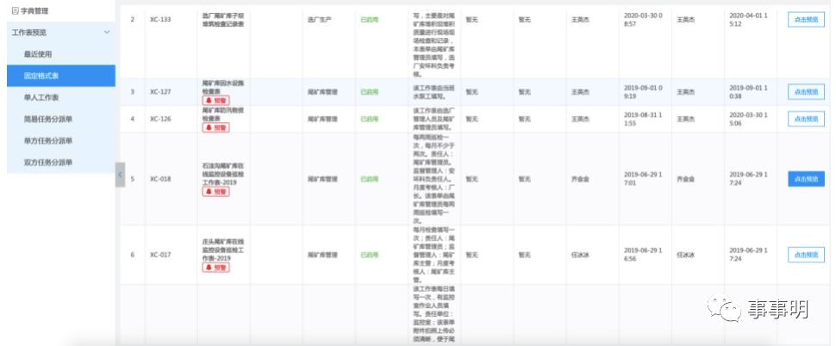Click the 预警 bell tag on XC-127

215,101
